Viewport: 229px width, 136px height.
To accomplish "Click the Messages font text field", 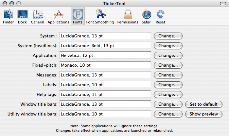I will pos(105,75).
